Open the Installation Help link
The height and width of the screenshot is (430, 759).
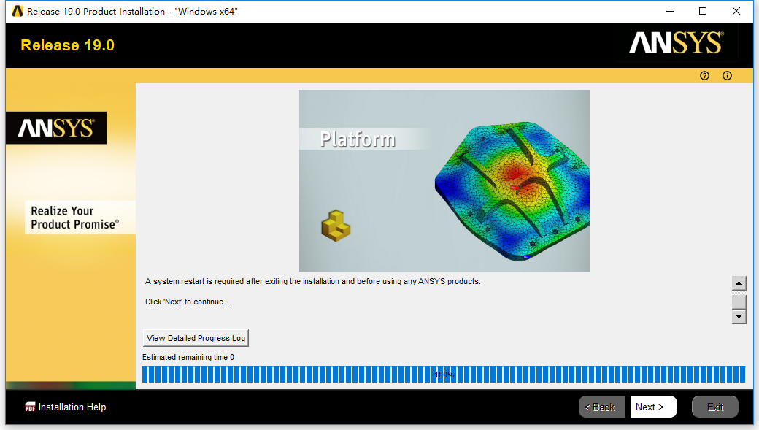click(x=72, y=407)
